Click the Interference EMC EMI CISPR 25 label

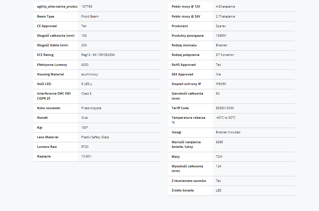[x=54, y=96]
